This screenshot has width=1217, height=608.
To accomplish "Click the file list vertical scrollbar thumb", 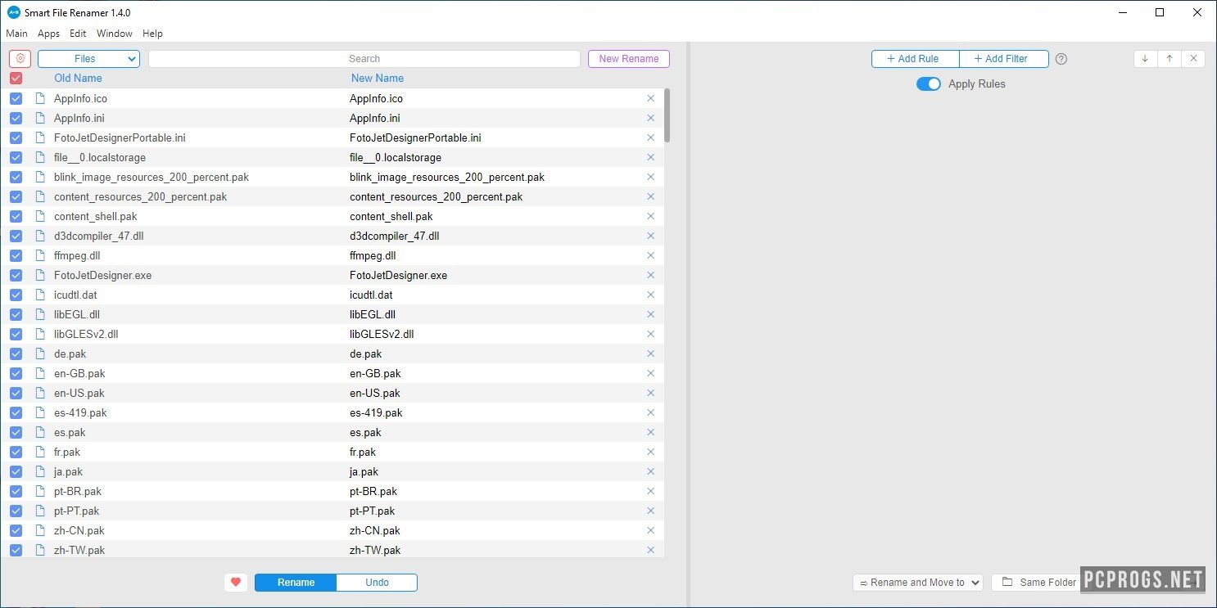I will click(667, 115).
